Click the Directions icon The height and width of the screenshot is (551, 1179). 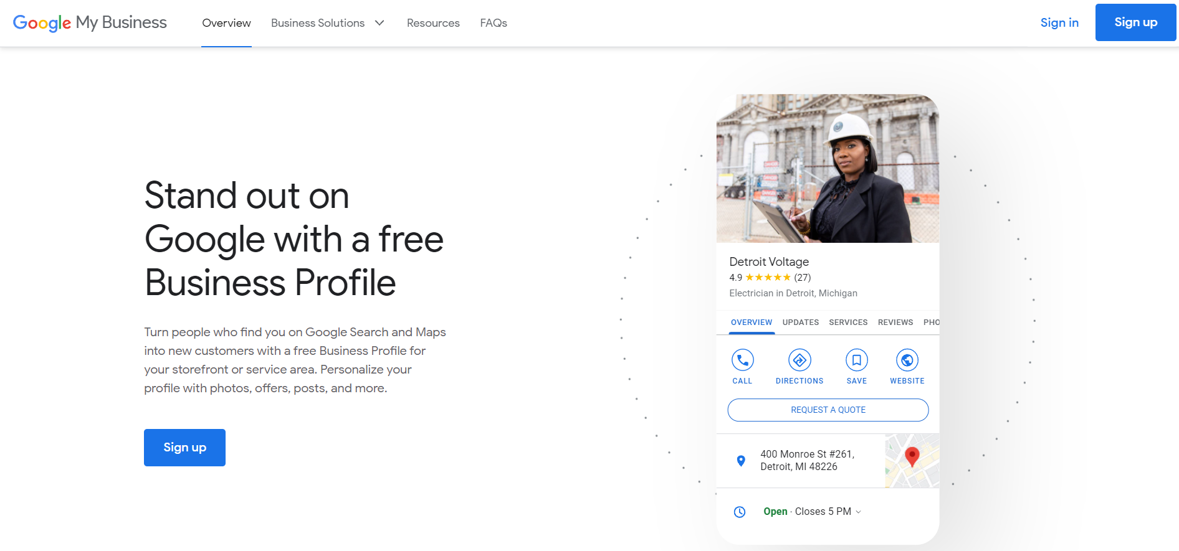pos(800,360)
